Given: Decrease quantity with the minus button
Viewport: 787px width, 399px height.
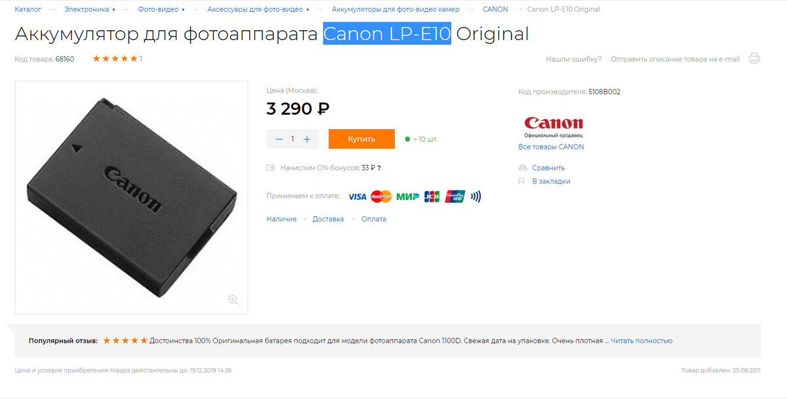Looking at the screenshot, I should click(279, 139).
